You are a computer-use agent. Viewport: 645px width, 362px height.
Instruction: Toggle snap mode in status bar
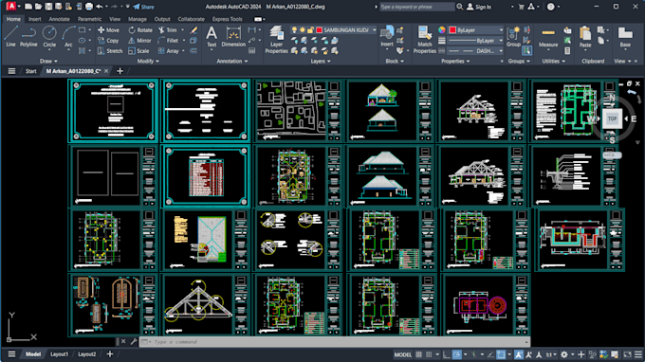[429, 354]
